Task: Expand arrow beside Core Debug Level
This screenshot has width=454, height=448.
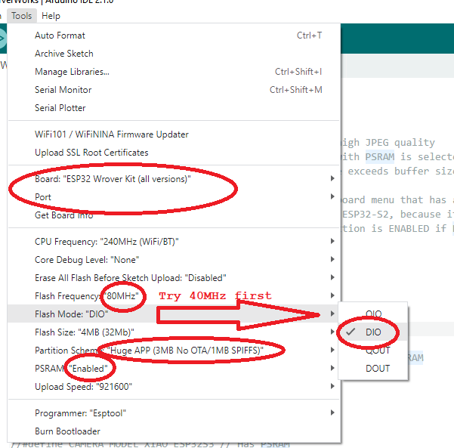Action: tap(332, 259)
